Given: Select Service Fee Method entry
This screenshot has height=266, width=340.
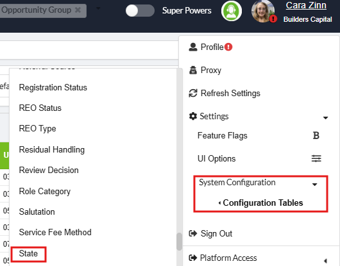Looking at the screenshot, I should click(55, 232).
